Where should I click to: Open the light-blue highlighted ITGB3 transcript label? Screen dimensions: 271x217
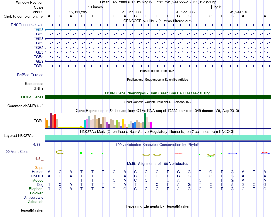(x=38, y=29)
